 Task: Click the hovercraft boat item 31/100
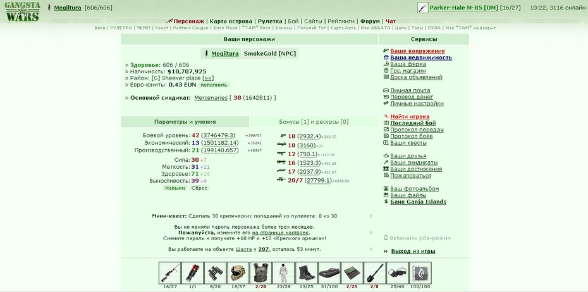pos(329,273)
